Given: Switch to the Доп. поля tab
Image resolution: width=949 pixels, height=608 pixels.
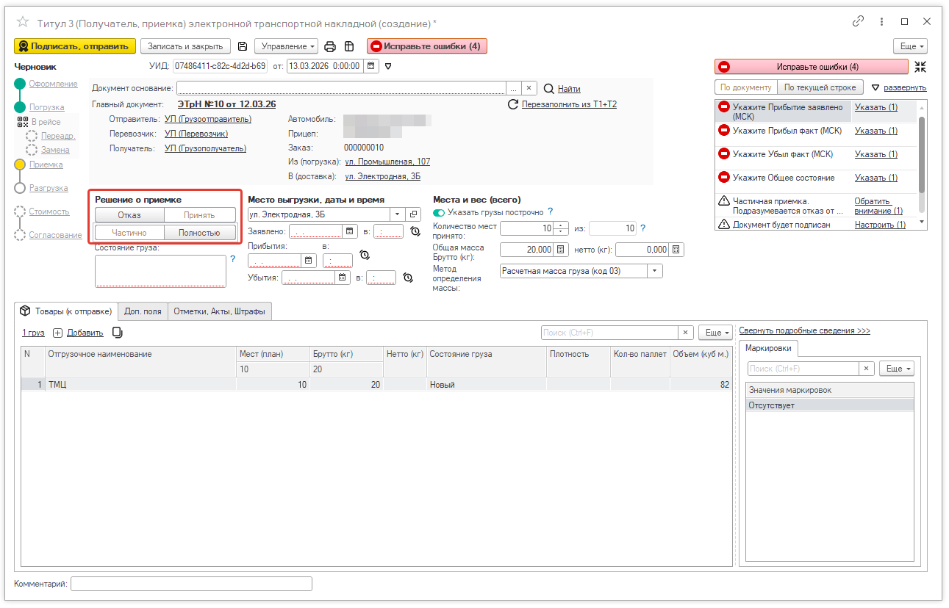Looking at the screenshot, I should [143, 311].
